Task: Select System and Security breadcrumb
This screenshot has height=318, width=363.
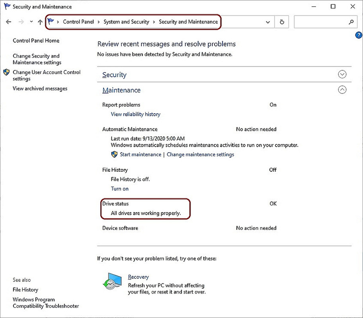Action: [x=126, y=22]
